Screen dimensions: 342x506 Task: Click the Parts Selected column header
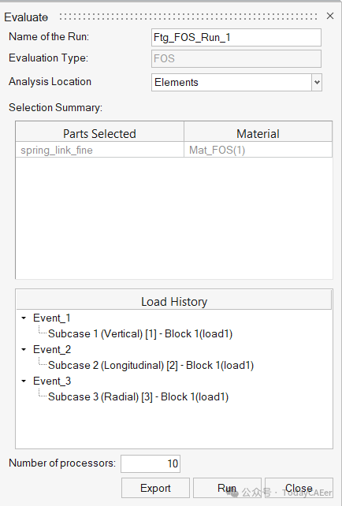[x=100, y=134]
